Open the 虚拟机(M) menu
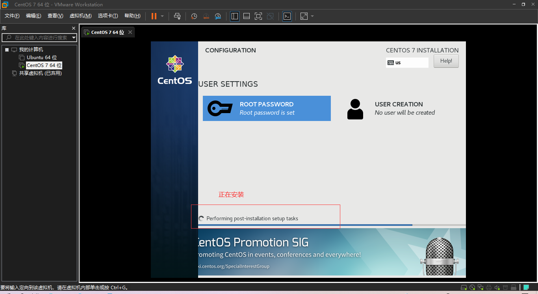The width and height of the screenshot is (538, 294). point(81,16)
